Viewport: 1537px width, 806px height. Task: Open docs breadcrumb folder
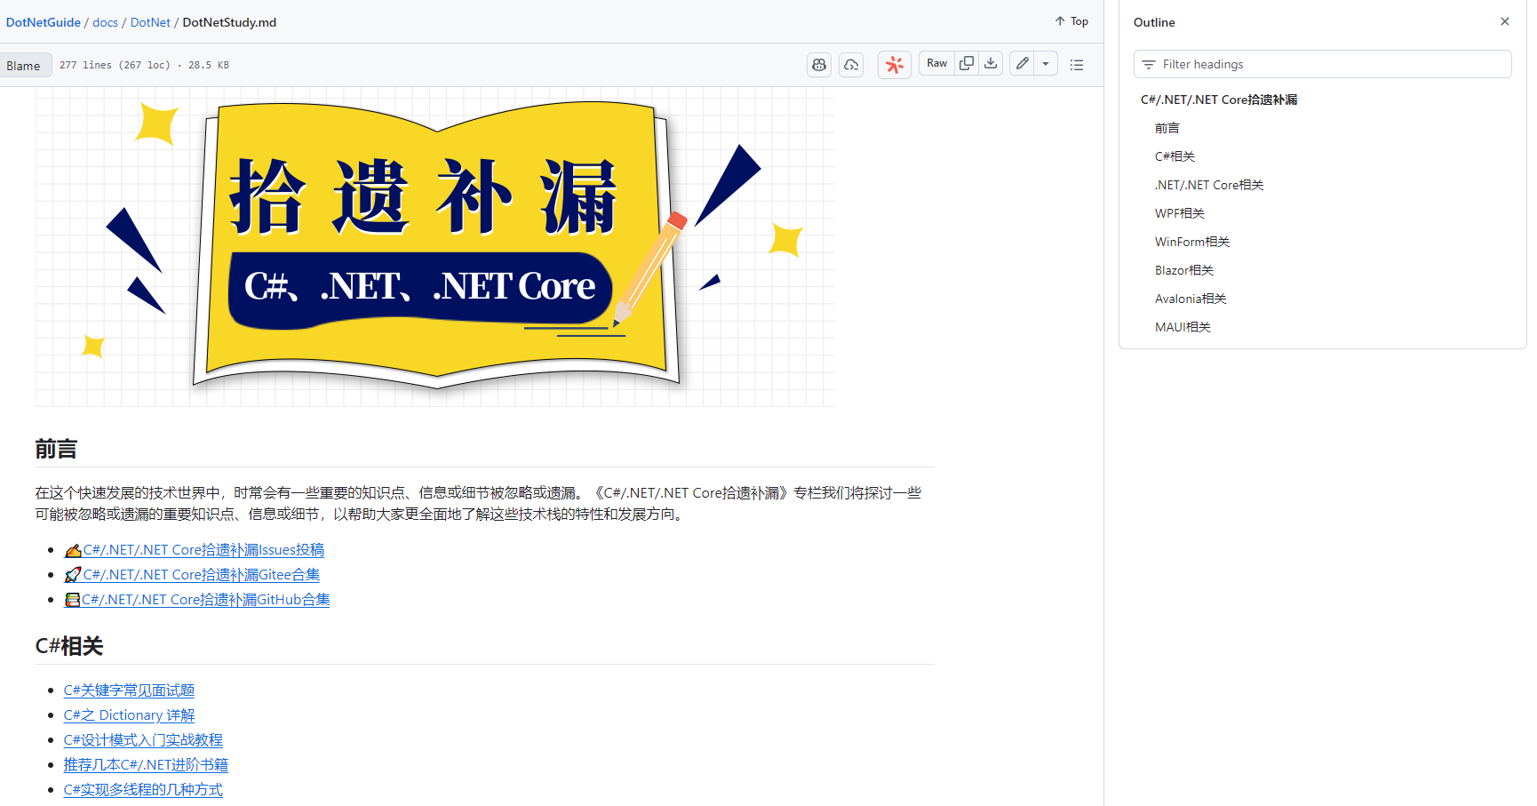pos(105,22)
